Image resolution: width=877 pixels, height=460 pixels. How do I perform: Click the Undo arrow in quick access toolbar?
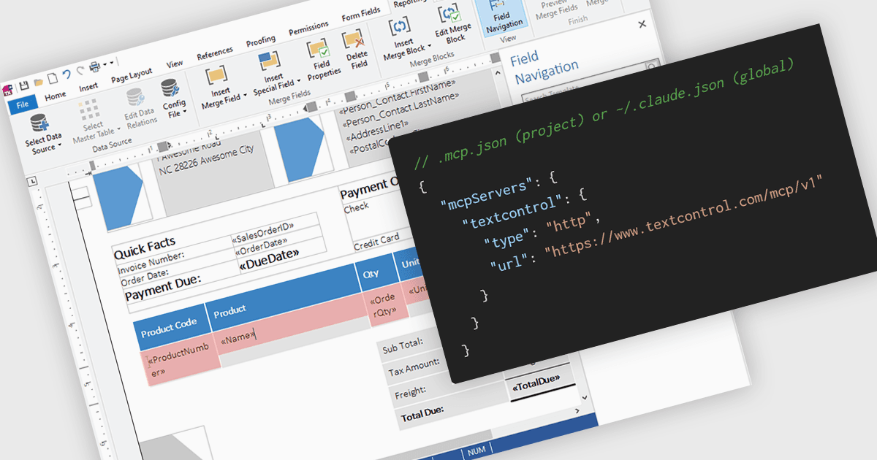pyautogui.click(x=66, y=74)
